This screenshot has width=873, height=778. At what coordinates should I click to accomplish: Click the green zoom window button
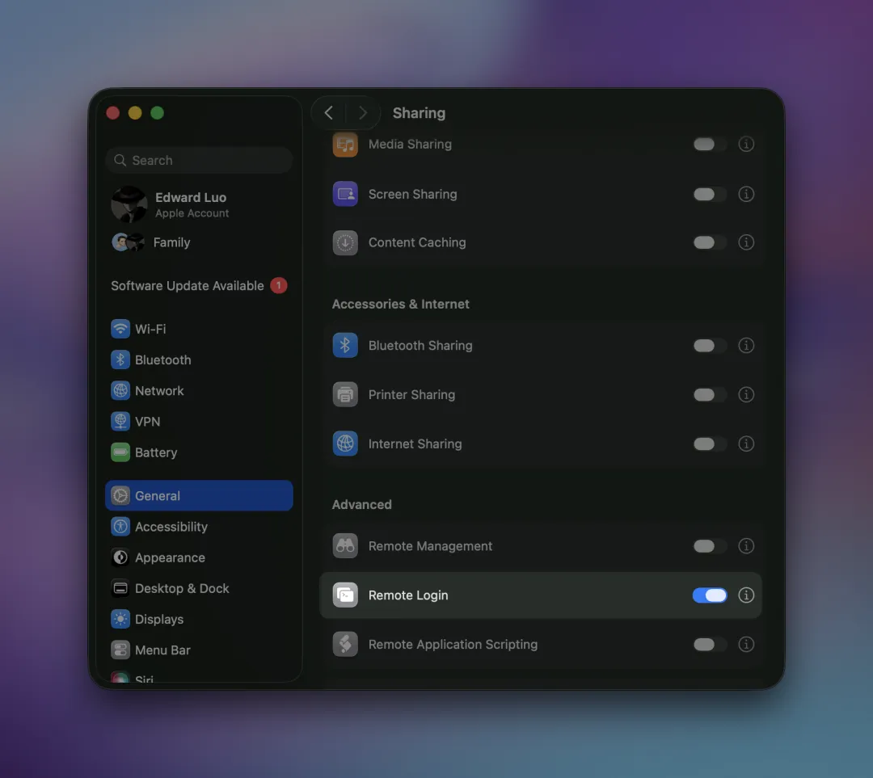pos(157,113)
